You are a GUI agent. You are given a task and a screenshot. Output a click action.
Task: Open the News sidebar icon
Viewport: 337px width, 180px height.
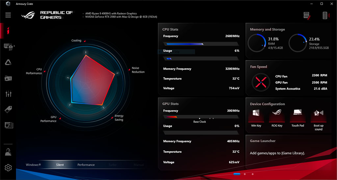(x=9, y=125)
